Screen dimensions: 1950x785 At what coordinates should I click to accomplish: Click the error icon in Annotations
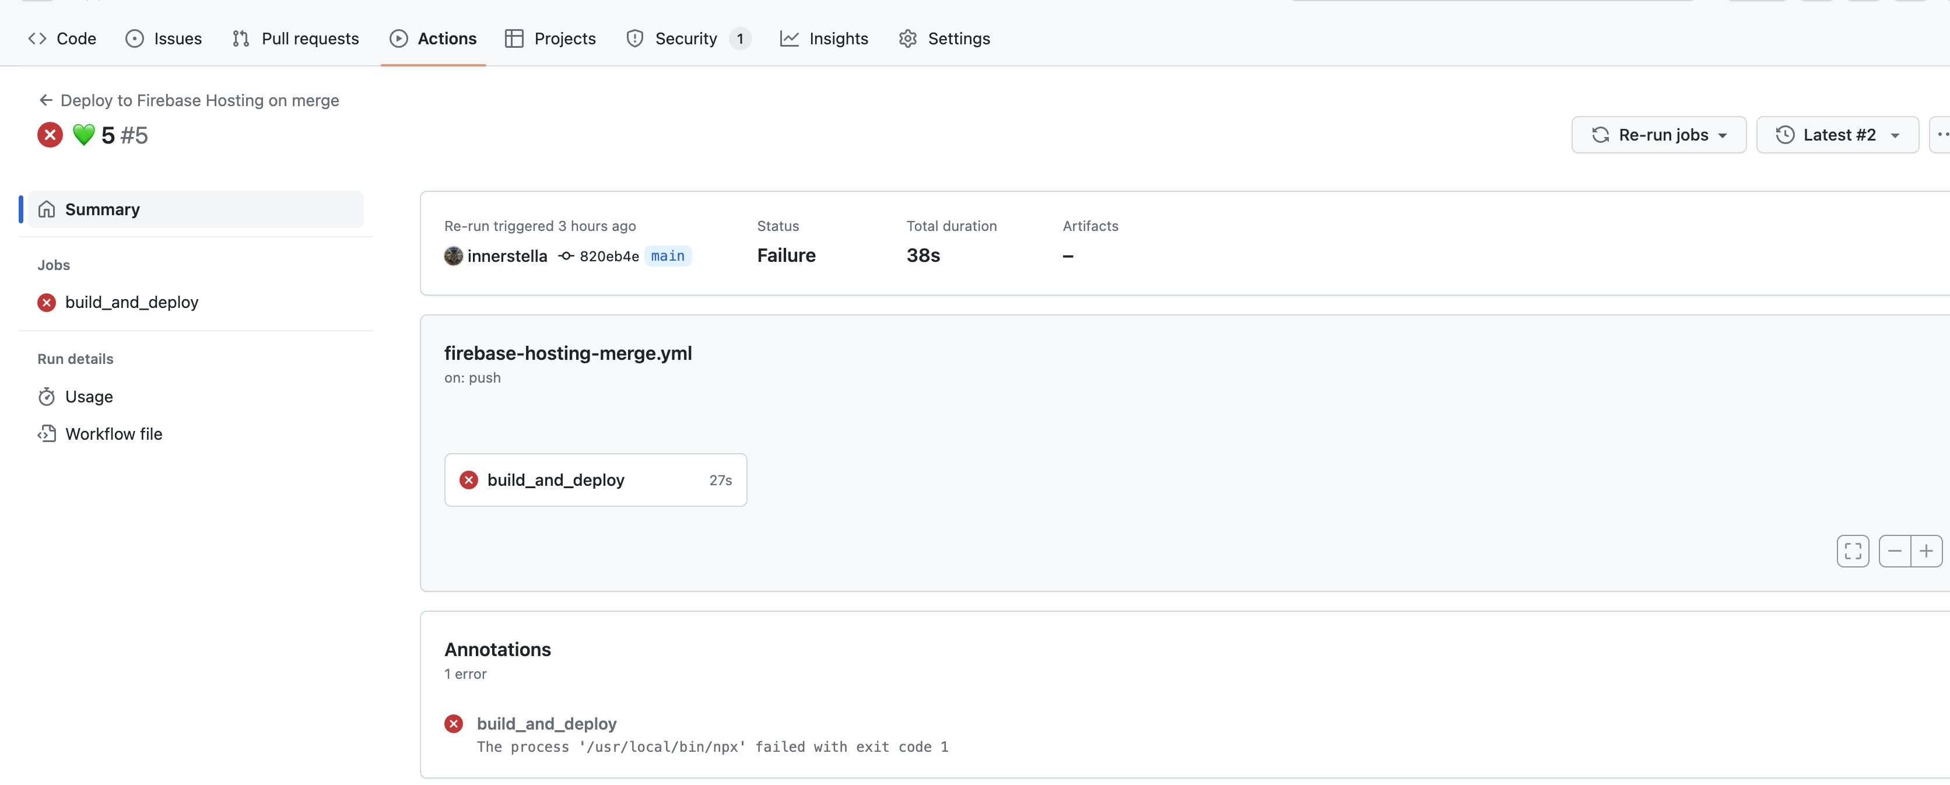tap(454, 724)
